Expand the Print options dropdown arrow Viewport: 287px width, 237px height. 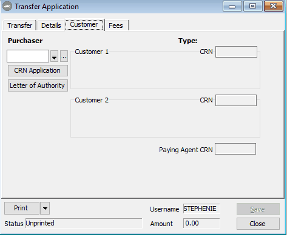click(x=45, y=208)
